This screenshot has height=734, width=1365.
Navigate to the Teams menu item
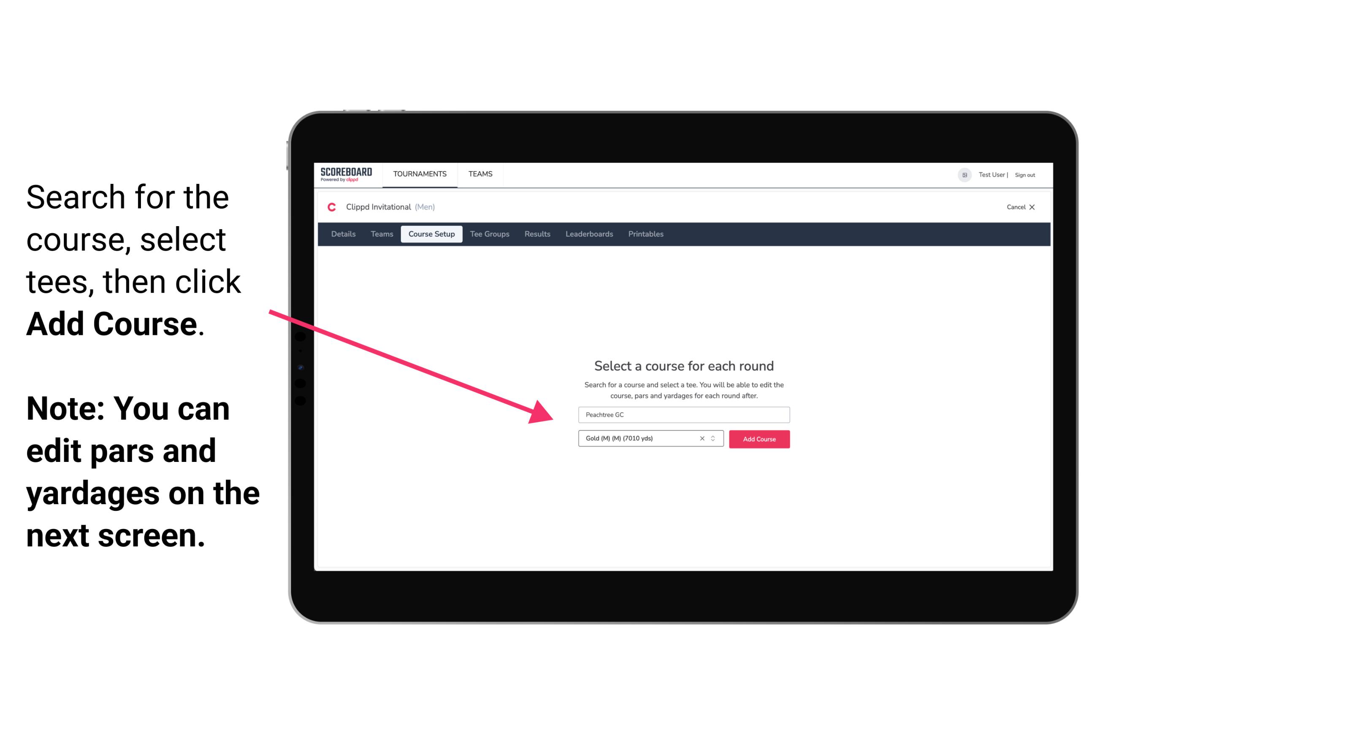pyautogui.click(x=480, y=173)
